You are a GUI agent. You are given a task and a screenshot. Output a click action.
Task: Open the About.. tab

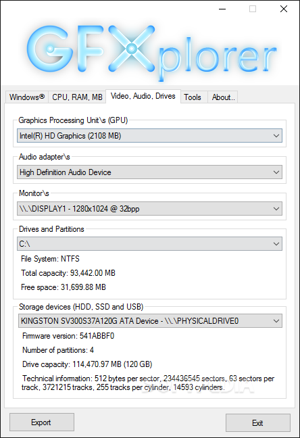[223, 97]
